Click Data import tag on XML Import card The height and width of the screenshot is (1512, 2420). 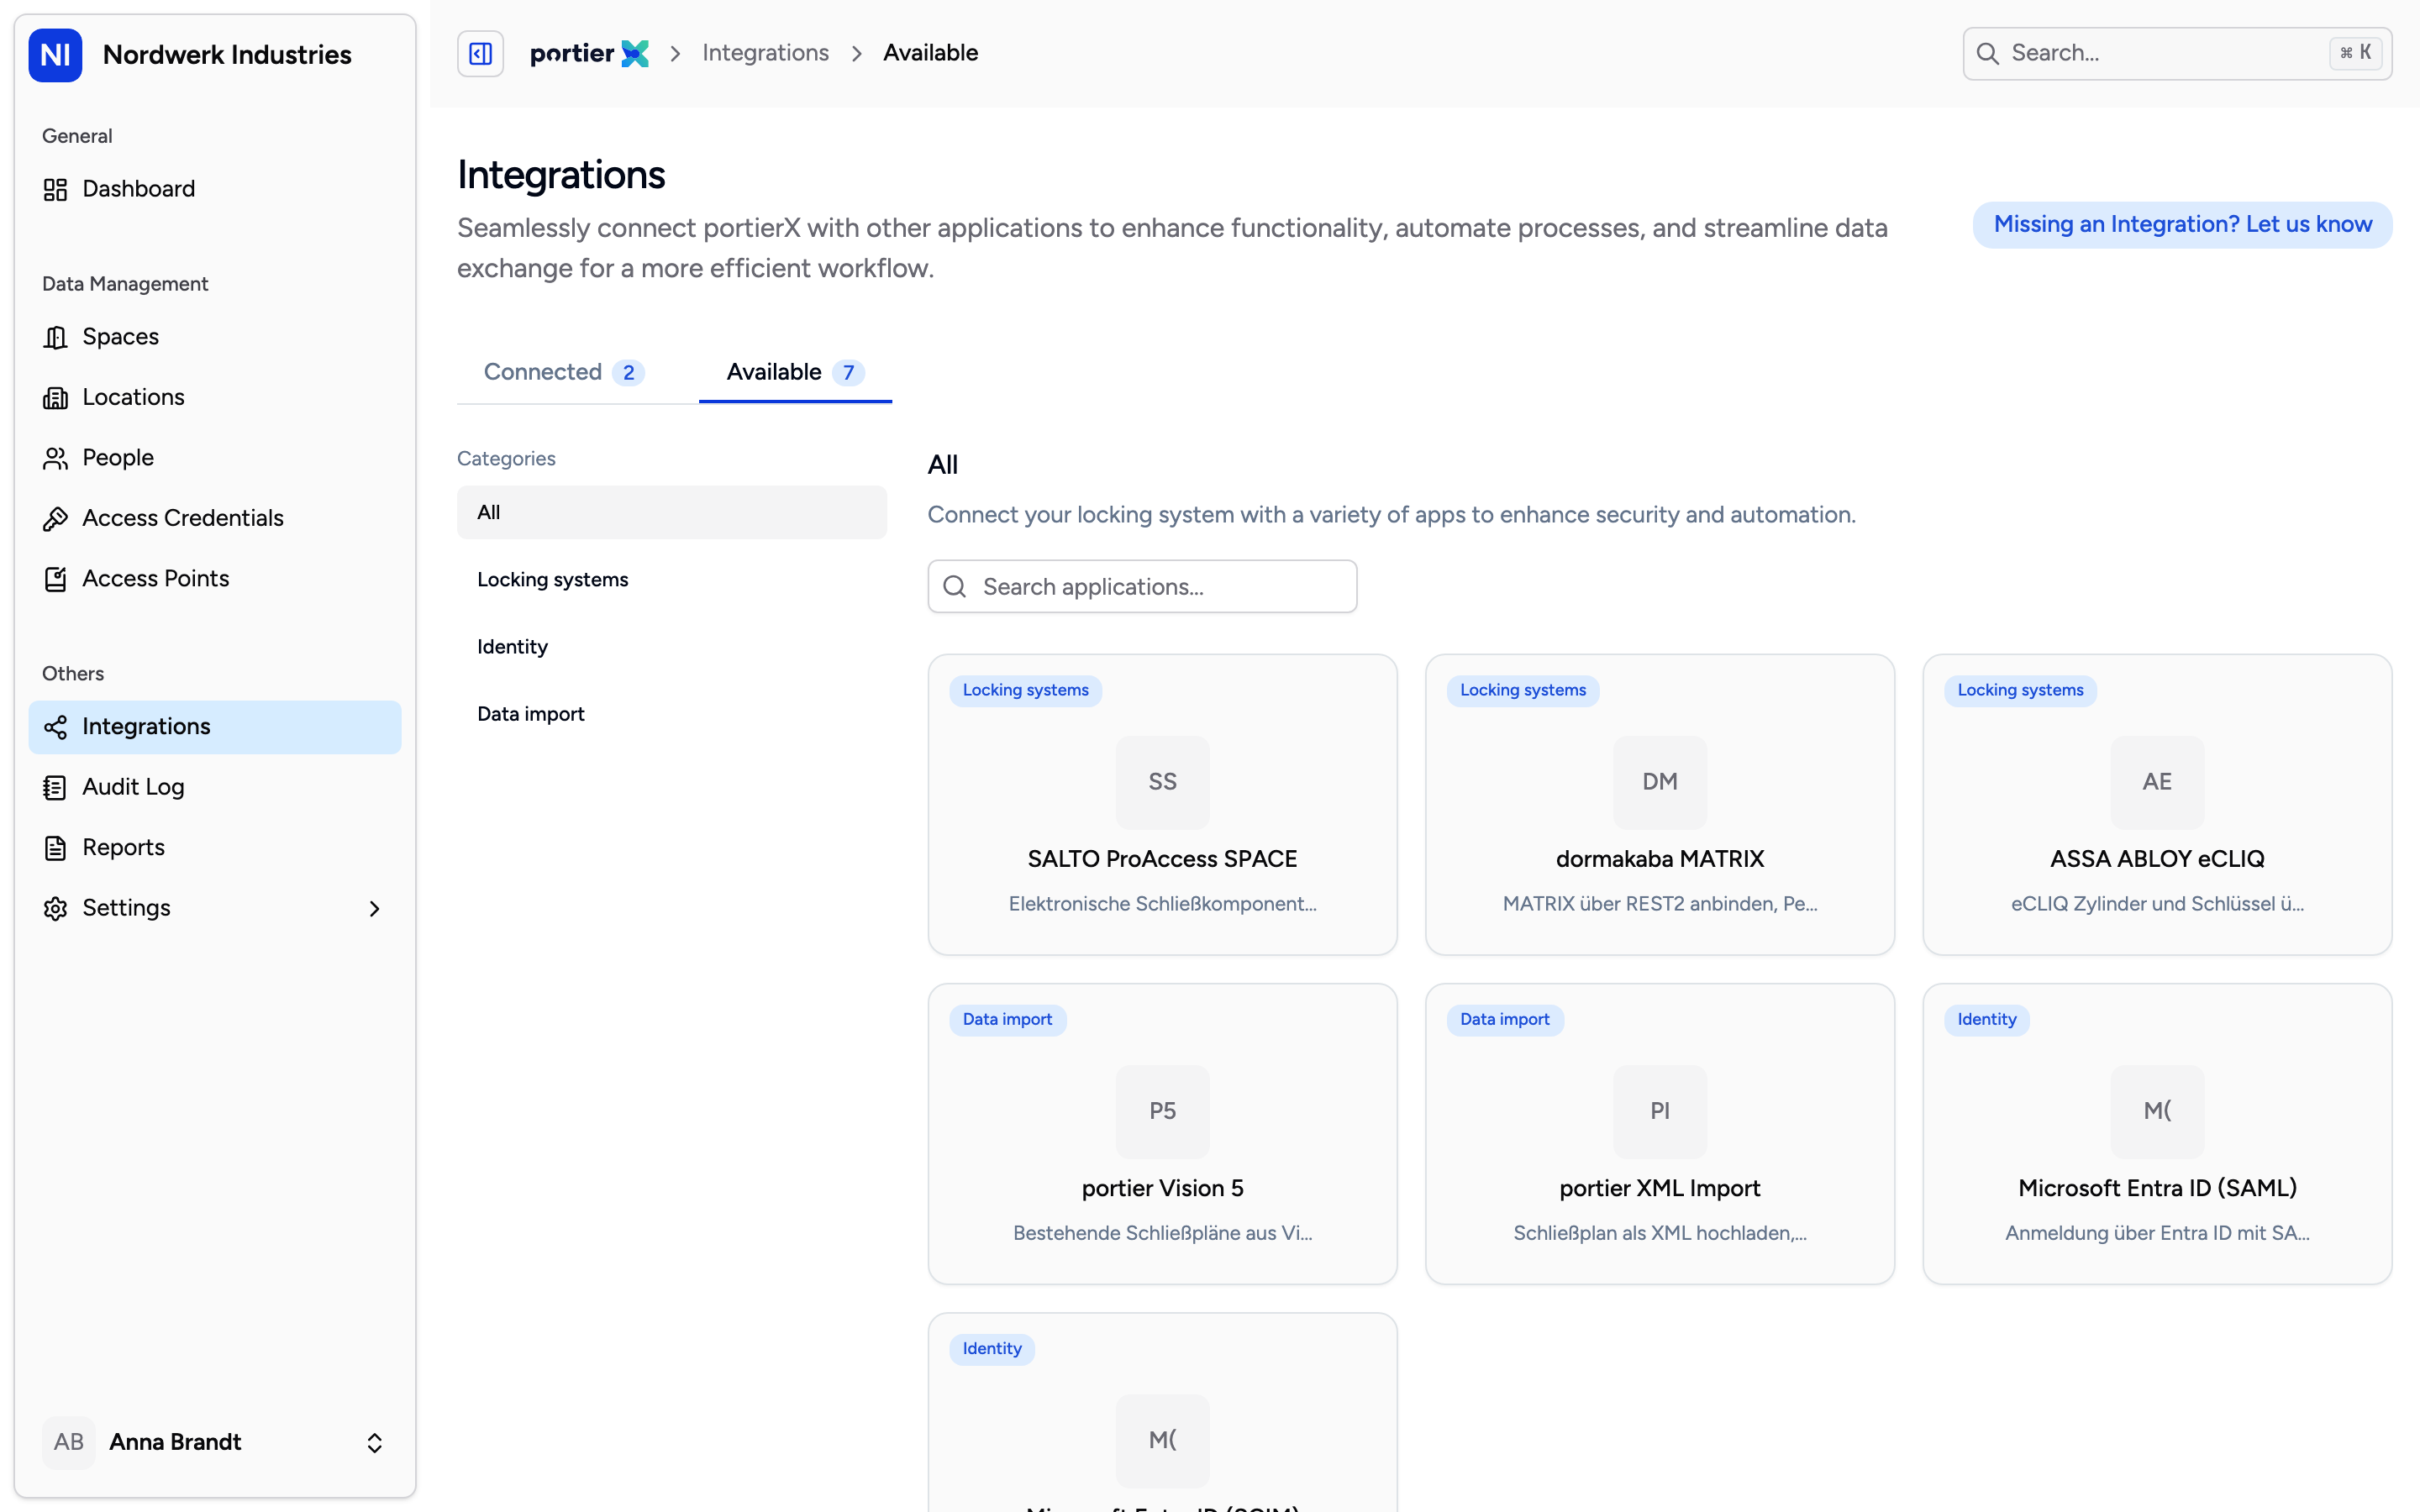click(1504, 1020)
